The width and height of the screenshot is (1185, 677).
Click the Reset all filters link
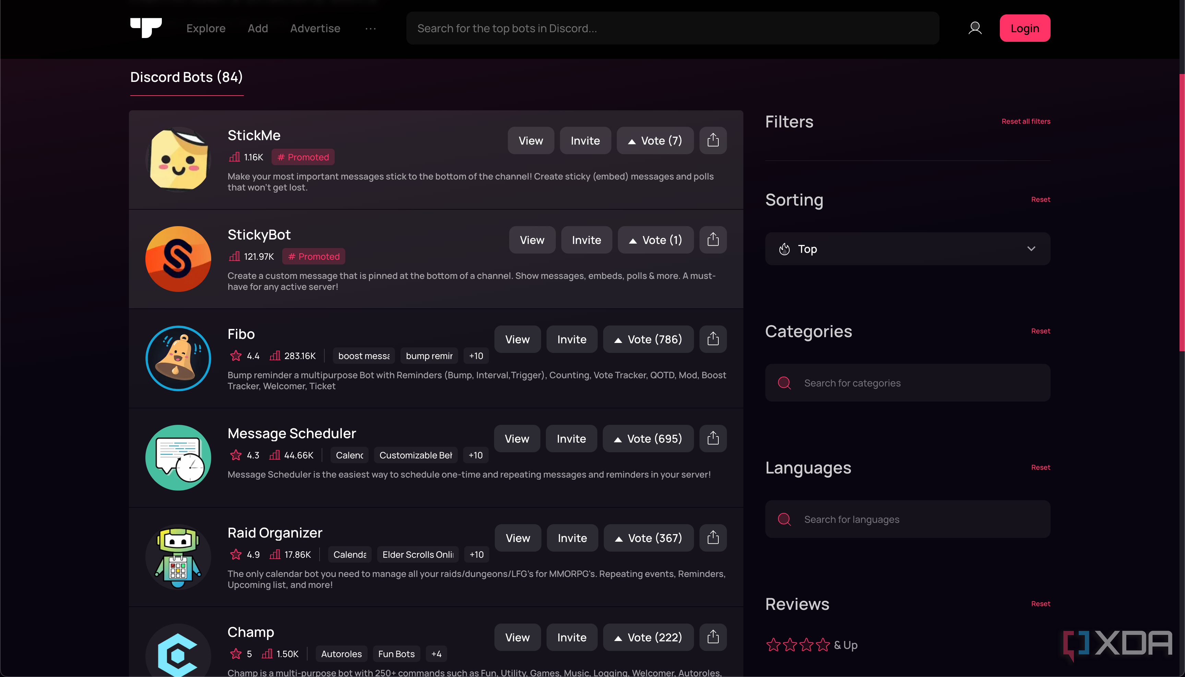(x=1026, y=121)
